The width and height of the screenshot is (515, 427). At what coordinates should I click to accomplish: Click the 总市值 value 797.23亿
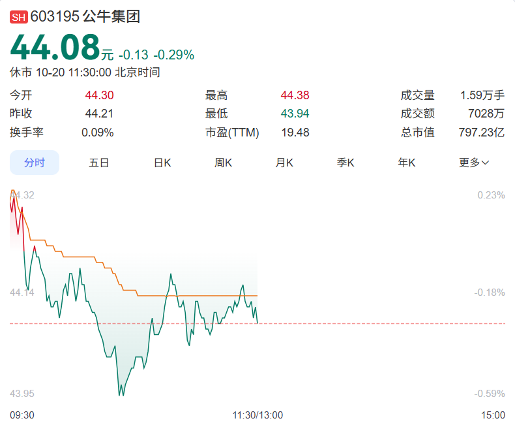(482, 133)
